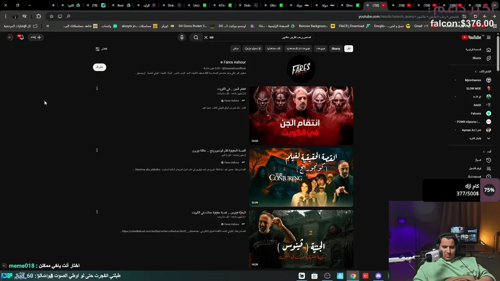Screen dimensions: 500x281
Task: Click the magnifier search button
Action: (196, 37)
